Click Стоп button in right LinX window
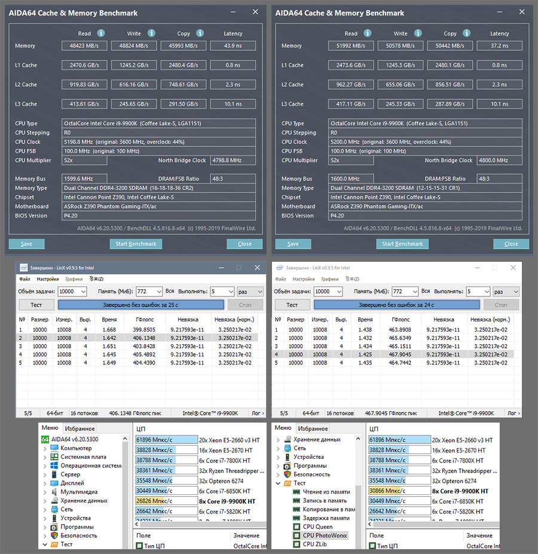 501,305
